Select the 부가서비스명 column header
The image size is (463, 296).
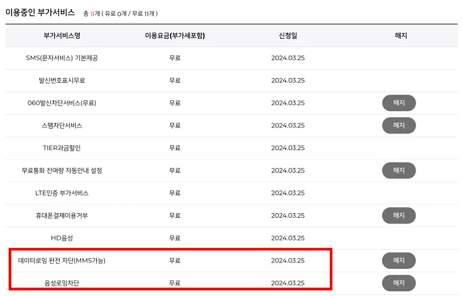[x=62, y=36]
